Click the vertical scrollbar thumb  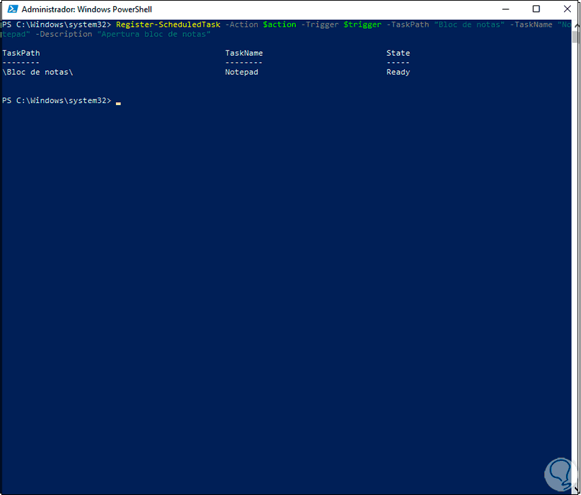576,37
